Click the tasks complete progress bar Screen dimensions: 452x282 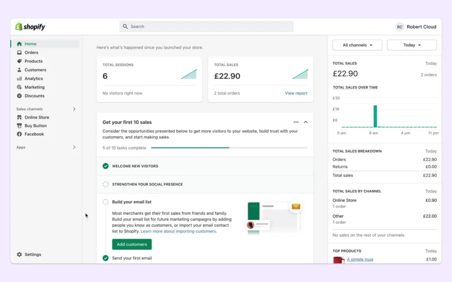point(229,148)
